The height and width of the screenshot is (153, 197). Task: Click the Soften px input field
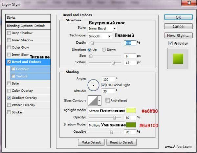pyautogui.click(x=130, y=63)
